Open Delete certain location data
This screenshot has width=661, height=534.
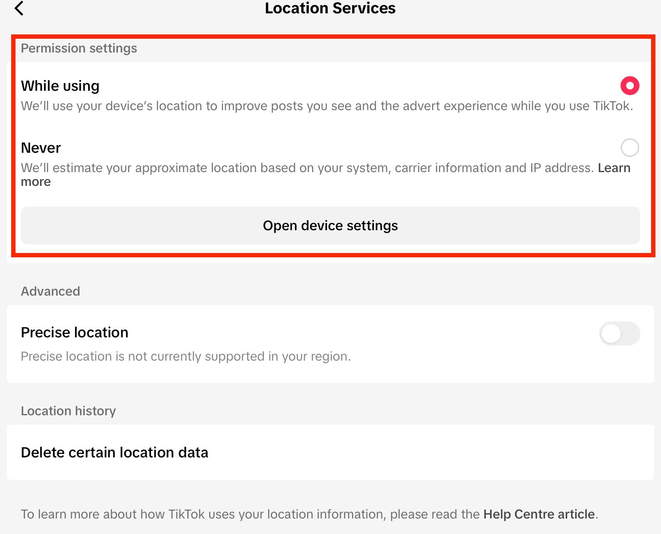pos(114,452)
